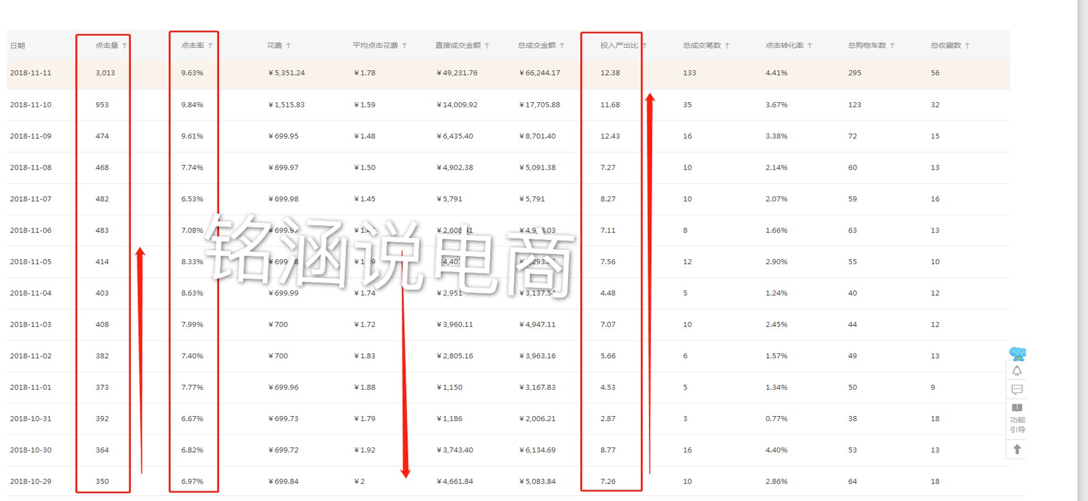
Task: Select the 2018-11-02 date cell
Action: pyautogui.click(x=31, y=356)
